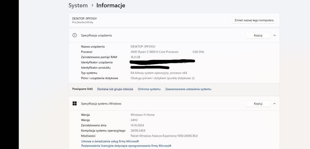Viewport: 310px width, 149px height.
Task: Open Domena lub grupa robocza link
Action: (115, 89)
